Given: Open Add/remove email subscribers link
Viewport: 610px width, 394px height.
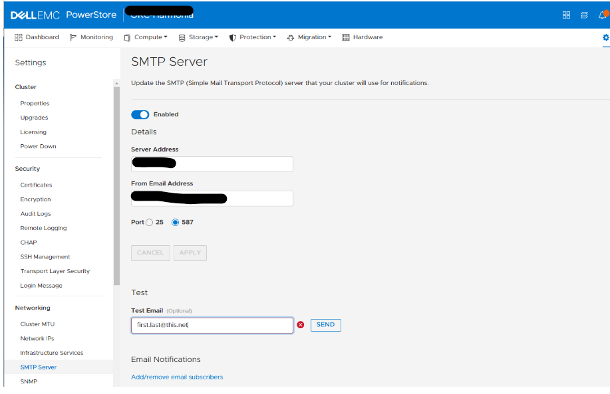Looking at the screenshot, I should pos(177,375).
